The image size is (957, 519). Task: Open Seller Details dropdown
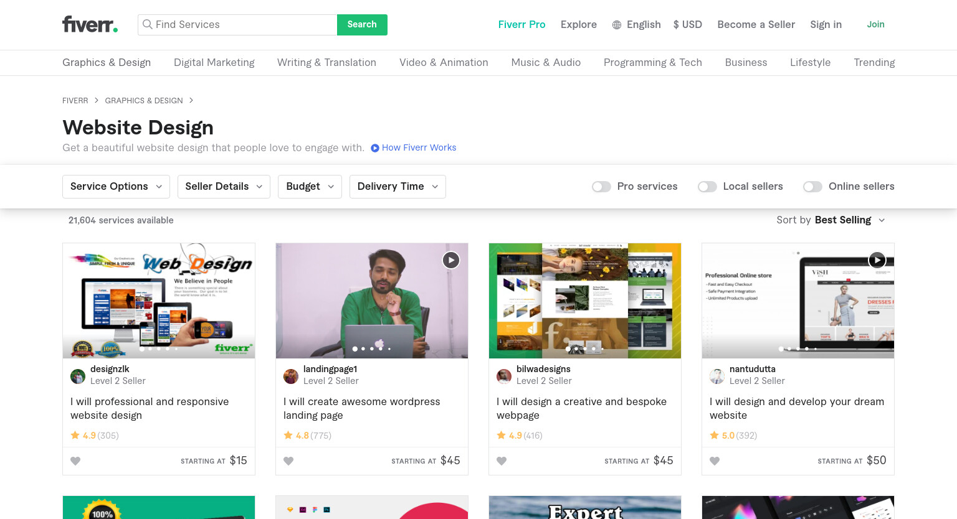[224, 187]
